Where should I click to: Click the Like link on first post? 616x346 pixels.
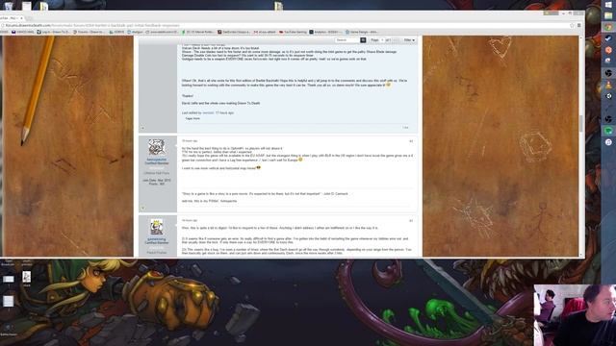(x=405, y=128)
